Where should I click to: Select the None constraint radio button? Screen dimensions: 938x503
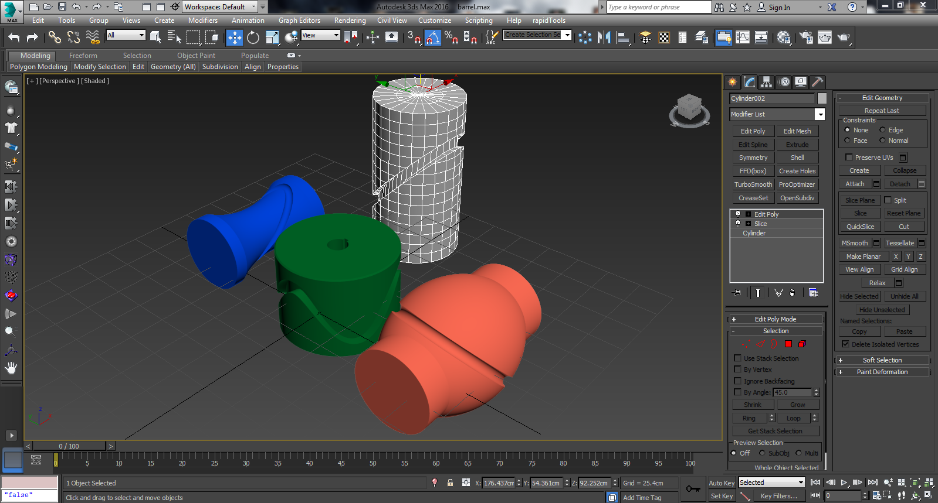(847, 130)
